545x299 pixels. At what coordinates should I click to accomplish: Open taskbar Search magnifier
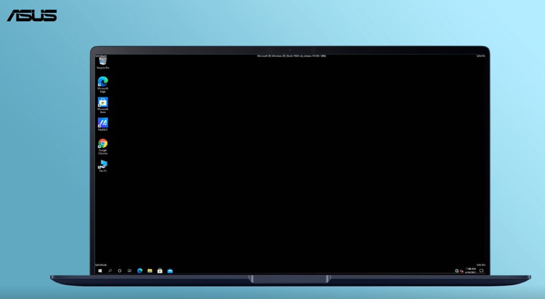coord(110,270)
